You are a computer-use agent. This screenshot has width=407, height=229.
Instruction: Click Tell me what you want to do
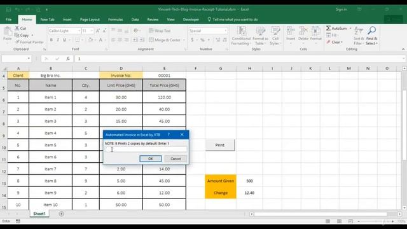pos(233,20)
